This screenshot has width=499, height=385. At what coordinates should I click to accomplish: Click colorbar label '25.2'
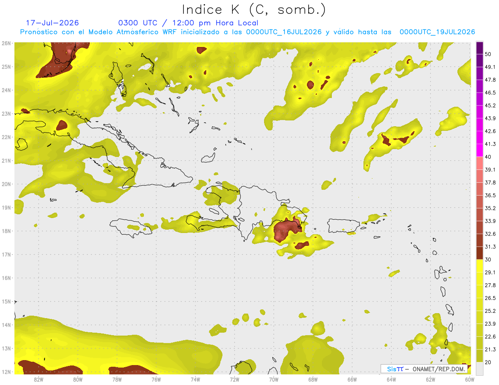pos(490,311)
